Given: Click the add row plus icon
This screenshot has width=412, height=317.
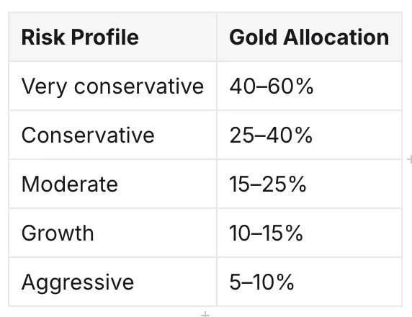Looking at the screenshot, I should click(205, 314).
